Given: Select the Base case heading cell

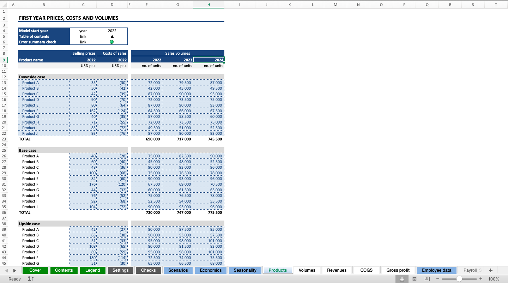Looking at the screenshot, I should 44,150.
